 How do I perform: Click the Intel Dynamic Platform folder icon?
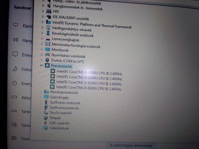(48, 22)
